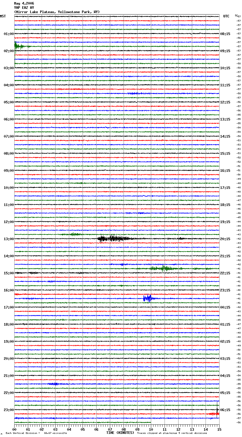Click the 12 minute tick on the time axis

click(179, 429)
